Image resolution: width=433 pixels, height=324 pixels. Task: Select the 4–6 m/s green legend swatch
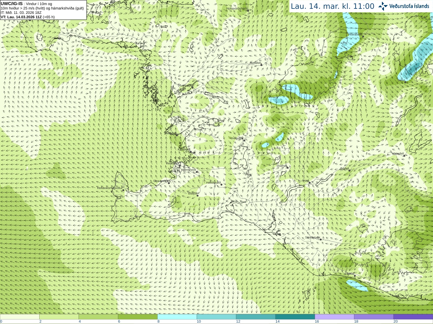pyautogui.click(x=98, y=317)
